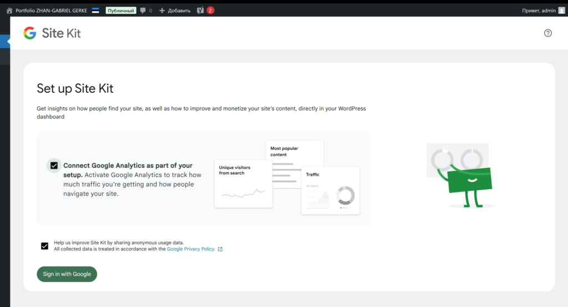Click the Добавить new content menu
The image size is (568, 307).
[x=175, y=11]
